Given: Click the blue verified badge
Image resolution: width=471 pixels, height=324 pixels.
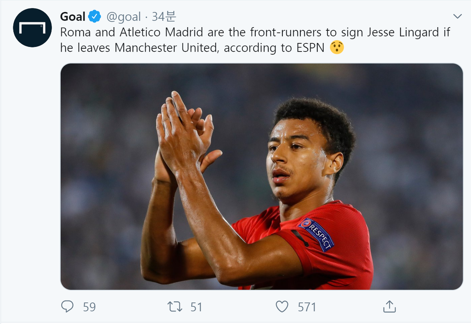Looking at the screenshot, I should tap(95, 17).
